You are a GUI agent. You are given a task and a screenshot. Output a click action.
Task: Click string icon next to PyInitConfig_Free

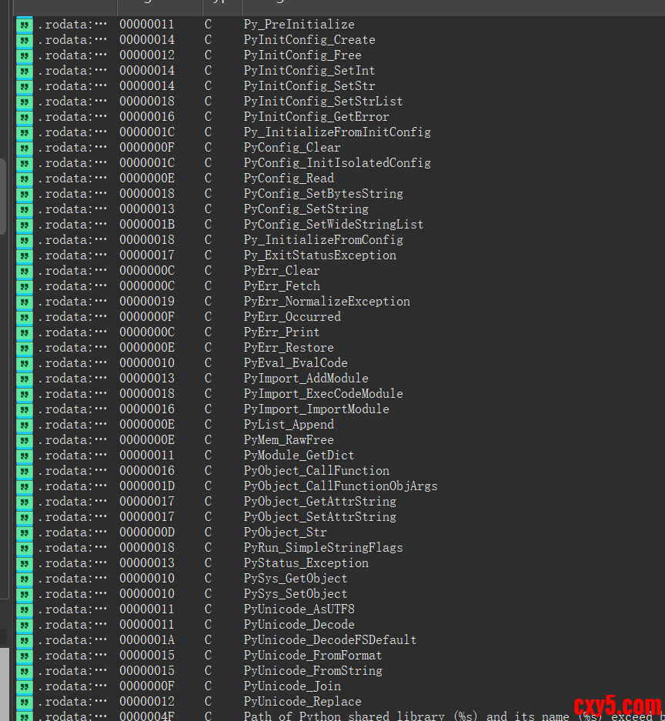[x=25, y=55]
